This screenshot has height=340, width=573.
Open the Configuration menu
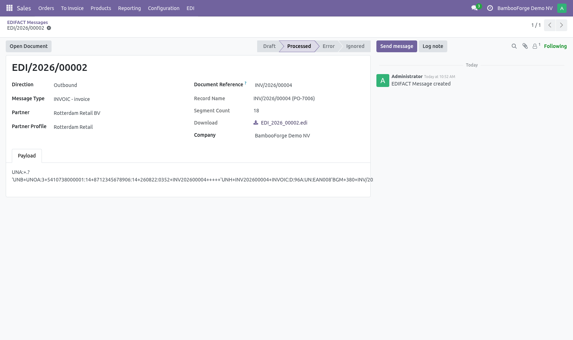point(164,8)
